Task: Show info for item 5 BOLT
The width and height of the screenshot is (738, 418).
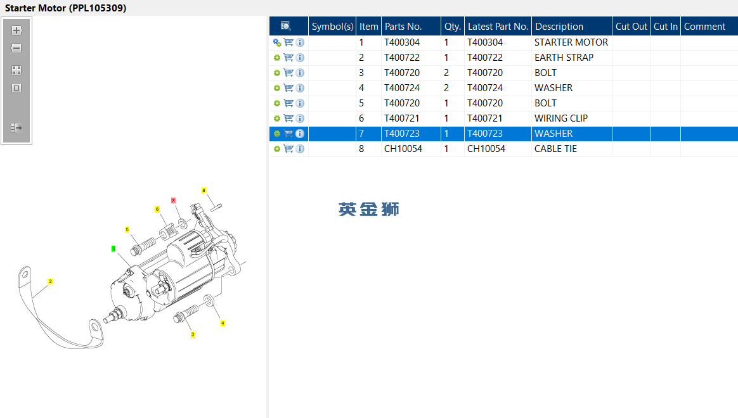Action: tap(300, 103)
